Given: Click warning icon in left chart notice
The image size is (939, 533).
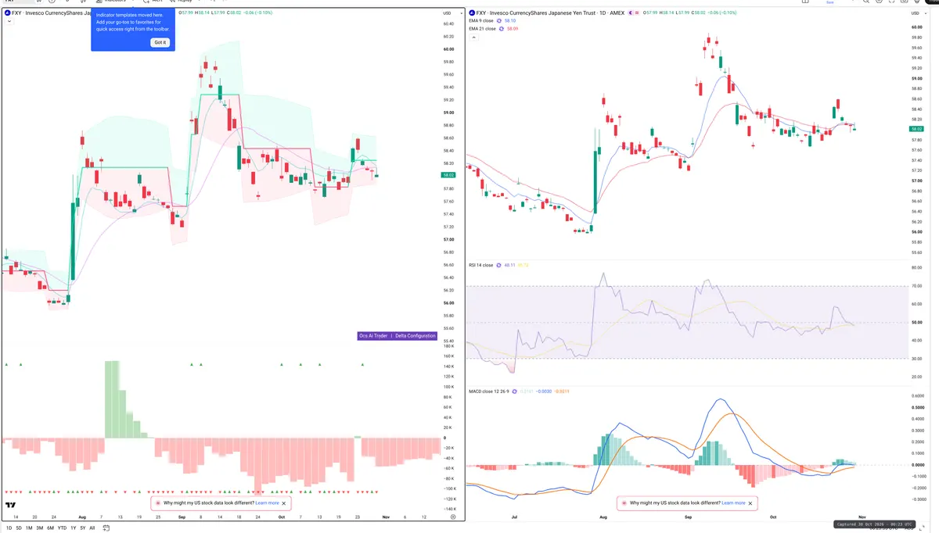Looking at the screenshot, I should click(x=158, y=503).
